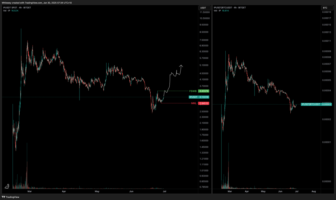Click the 0.00003 last price label
336x200 pixels.
pos(326,104)
